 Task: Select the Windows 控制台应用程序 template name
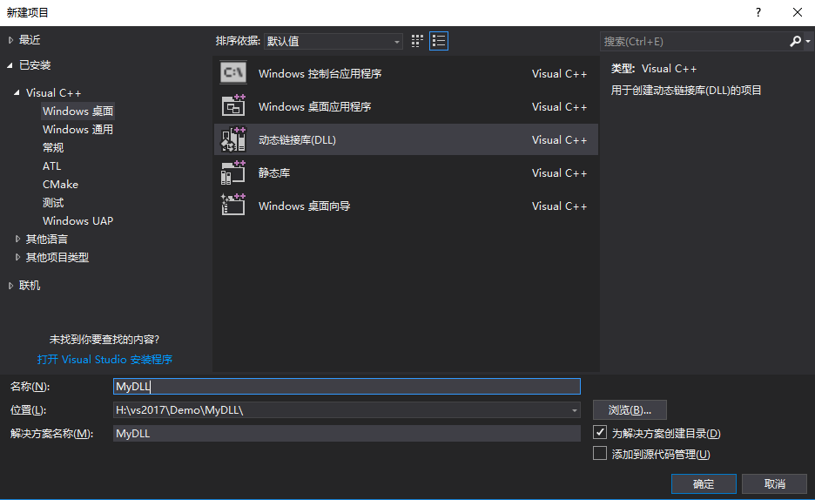(x=320, y=73)
